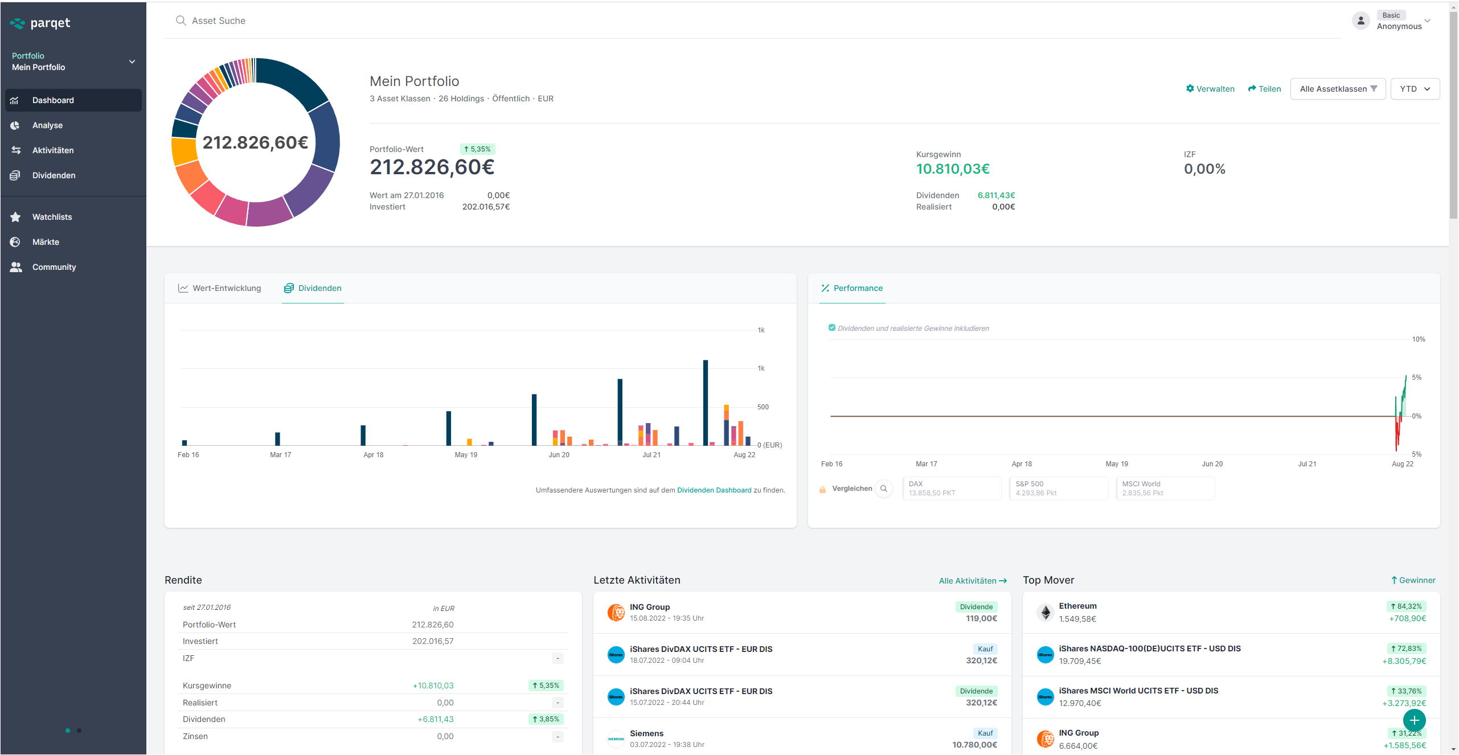This screenshot has height=755, width=1459.
Task: Click the green plus floating button
Action: (1414, 720)
